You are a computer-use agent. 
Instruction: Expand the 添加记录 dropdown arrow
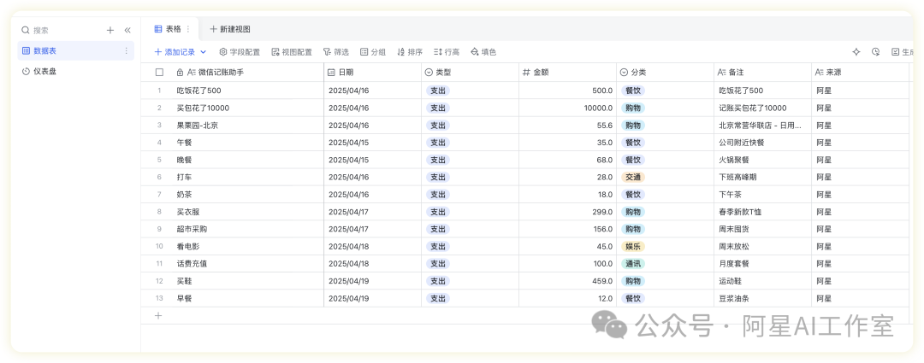pyautogui.click(x=204, y=52)
